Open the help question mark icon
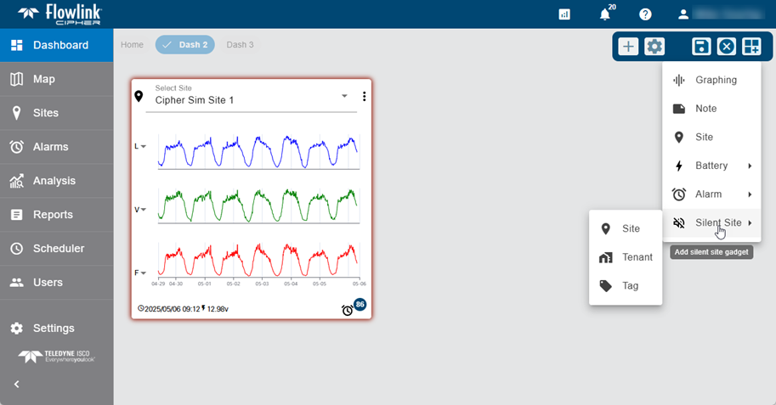The height and width of the screenshot is (405, 776). click(645, 14)
